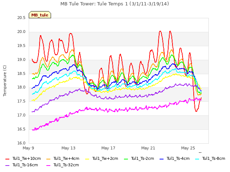This screenshot has height=172, width=230.
Task: Click the 19.0 y-axis tick label
Action: (x=22, y=60)
